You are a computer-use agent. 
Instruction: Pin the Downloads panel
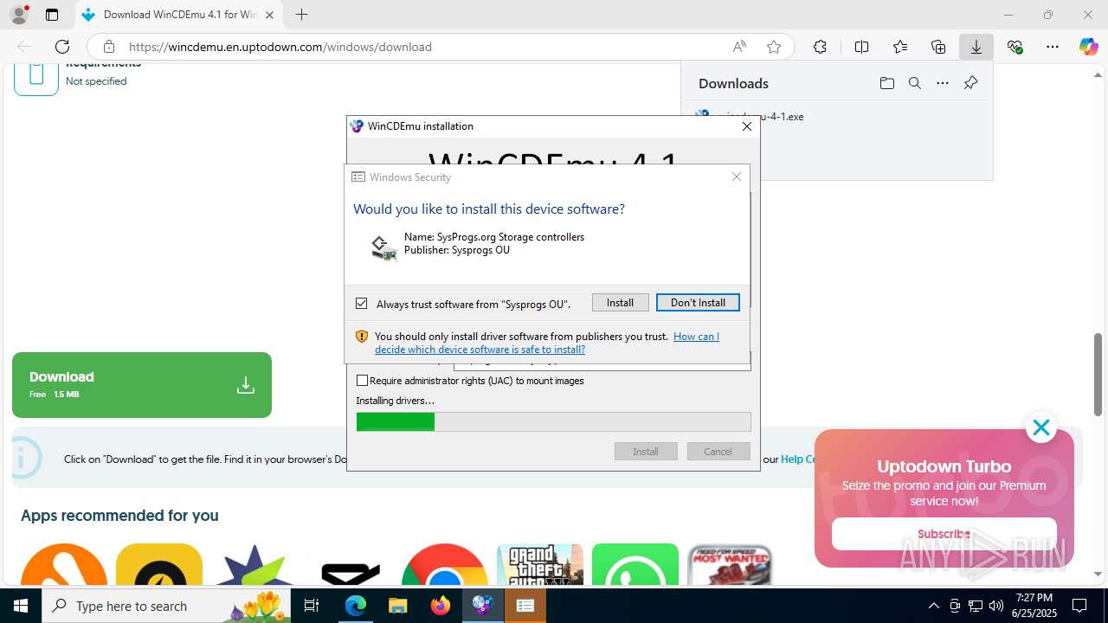click(970, 83)
